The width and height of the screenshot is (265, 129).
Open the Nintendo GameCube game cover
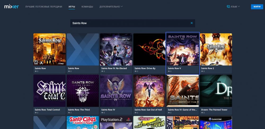coord(216,123)
